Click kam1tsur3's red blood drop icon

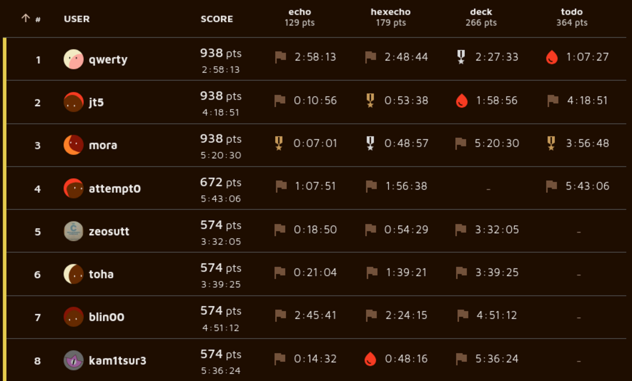(370, 359)
